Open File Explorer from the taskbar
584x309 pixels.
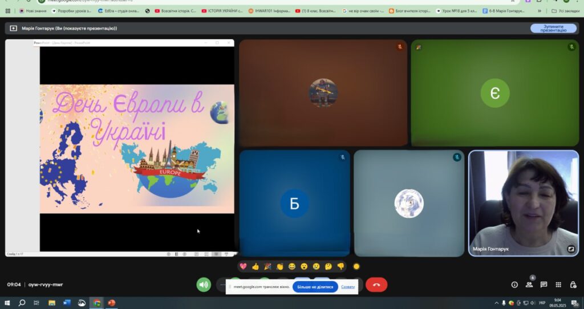click(52, 303)
